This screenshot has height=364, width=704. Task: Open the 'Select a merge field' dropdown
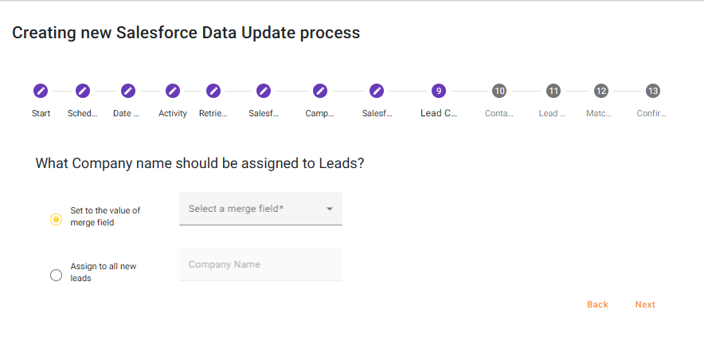point(255,209)
